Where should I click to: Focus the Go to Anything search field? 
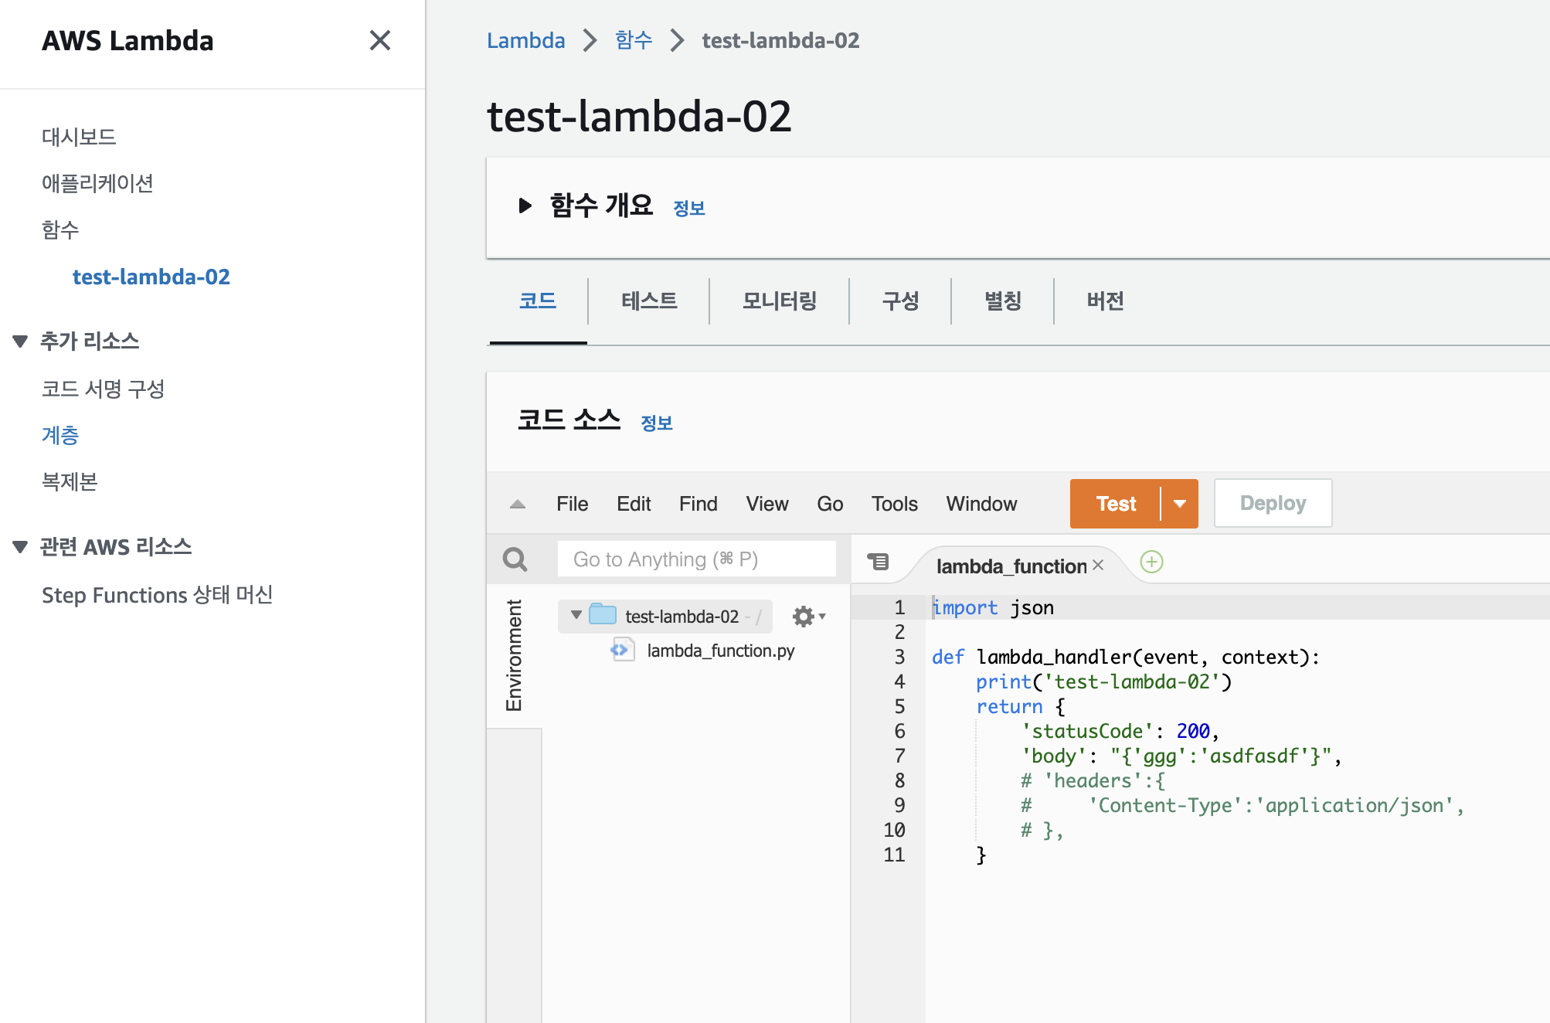[x=695, y=559]
